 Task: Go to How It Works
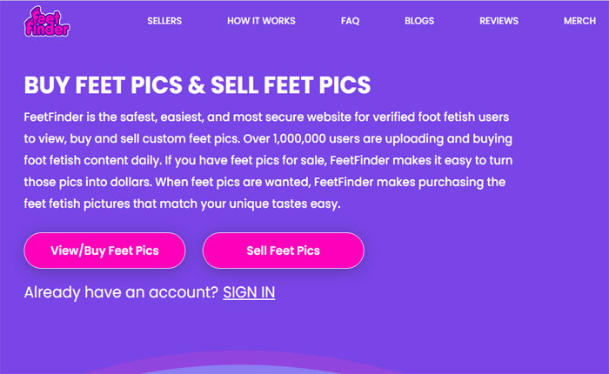point(261,21)
